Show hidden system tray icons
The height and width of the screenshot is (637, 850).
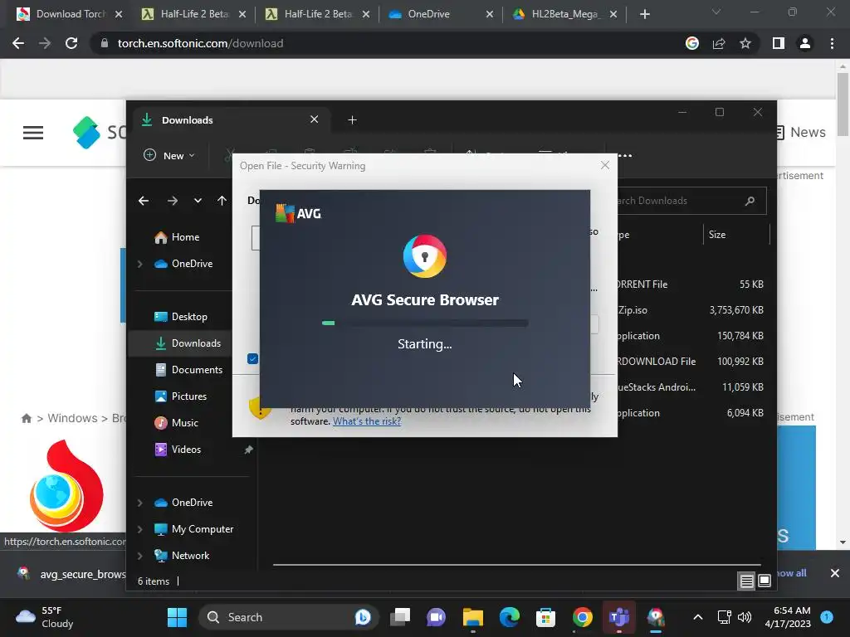pos(698,617)
